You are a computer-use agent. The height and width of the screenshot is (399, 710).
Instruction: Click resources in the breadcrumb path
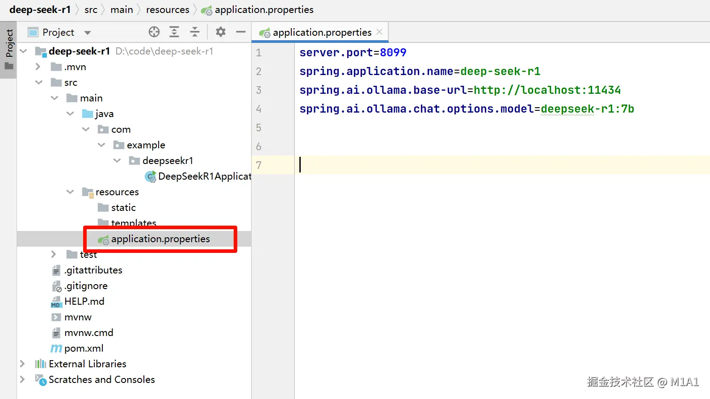click(168, 9)
